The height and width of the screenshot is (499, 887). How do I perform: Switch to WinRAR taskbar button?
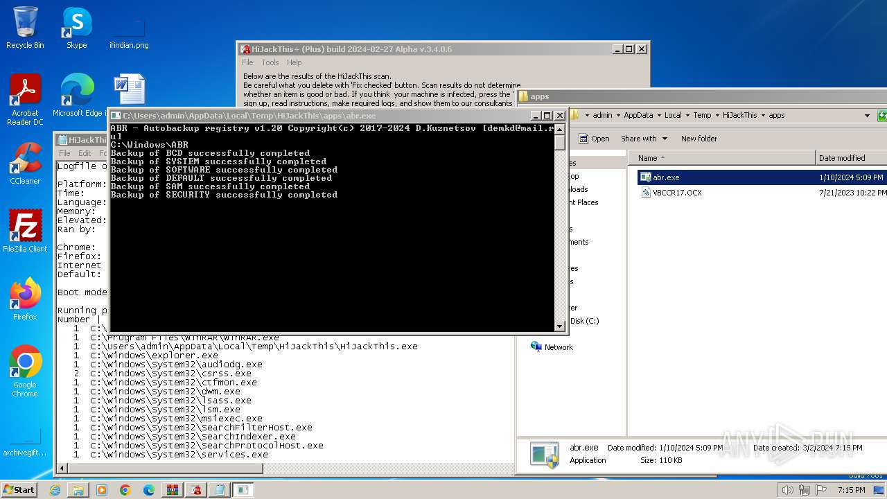coord(173,490)
